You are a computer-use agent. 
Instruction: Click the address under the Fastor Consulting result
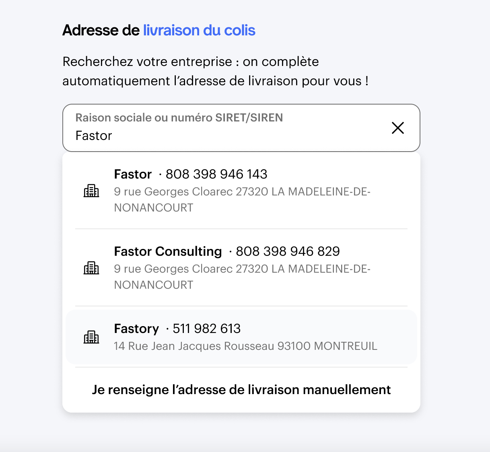pos(242,277)
